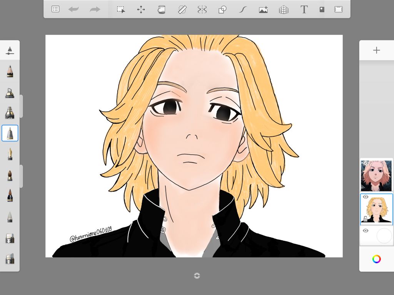This screenshot has width=394, height=295.
Task: Tap the circular marking-menu button below canvas
Action: point(197,276)
